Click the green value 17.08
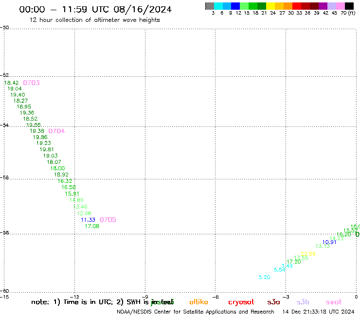The width and height of the screenshot is (360, 316). pyautogui.click(x=92, y=226)
